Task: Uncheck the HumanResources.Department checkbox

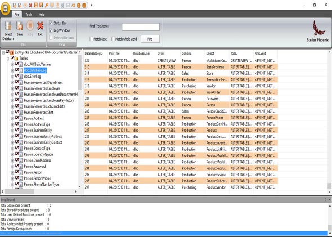Action: coord(17,82)
